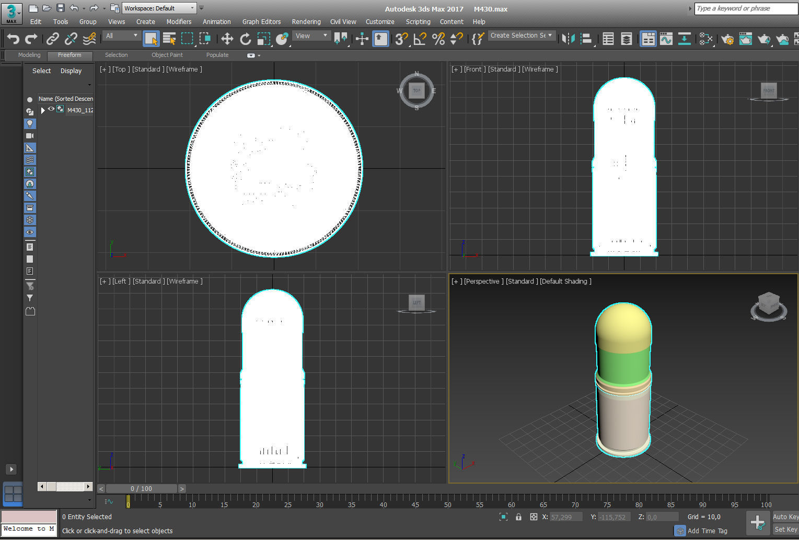799x540 pixels.
Task: Click the Set Key button
Action: (785, 530)
